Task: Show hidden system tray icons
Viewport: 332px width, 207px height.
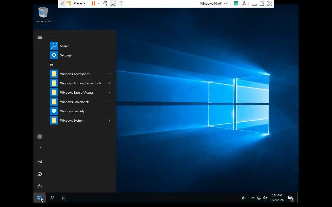Action: tap(253, 198)
